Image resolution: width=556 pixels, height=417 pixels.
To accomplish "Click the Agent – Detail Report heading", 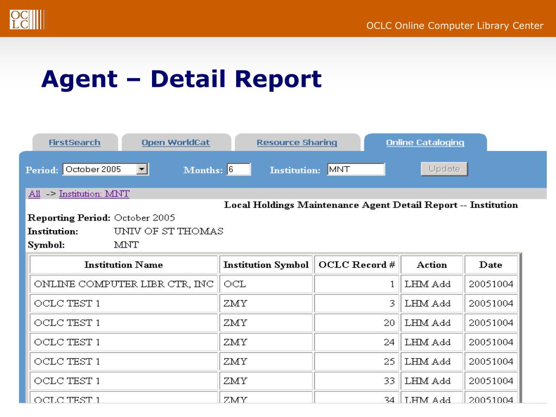I will point(181,79).
